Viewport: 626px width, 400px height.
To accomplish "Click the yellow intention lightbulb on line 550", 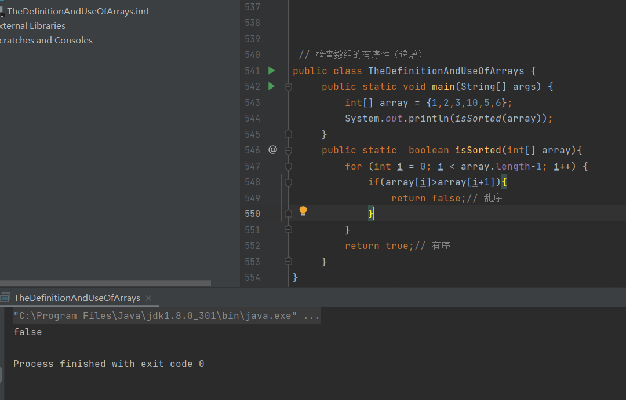I will (303, 211).
